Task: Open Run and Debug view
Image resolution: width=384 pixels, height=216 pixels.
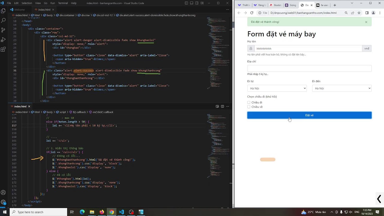Action: 3,40
